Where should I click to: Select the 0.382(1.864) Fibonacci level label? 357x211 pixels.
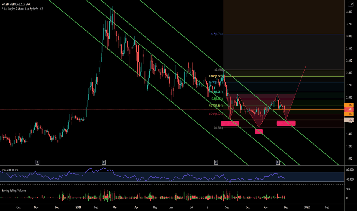pyautogui.click(x=216, y=105)
